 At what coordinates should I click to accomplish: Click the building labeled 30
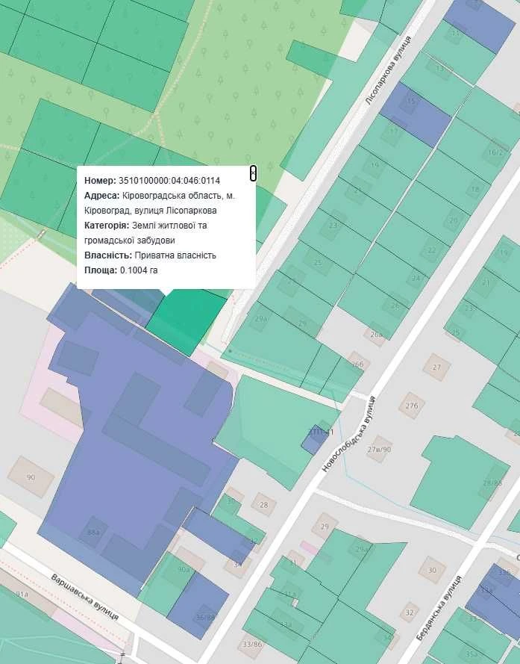432,570
